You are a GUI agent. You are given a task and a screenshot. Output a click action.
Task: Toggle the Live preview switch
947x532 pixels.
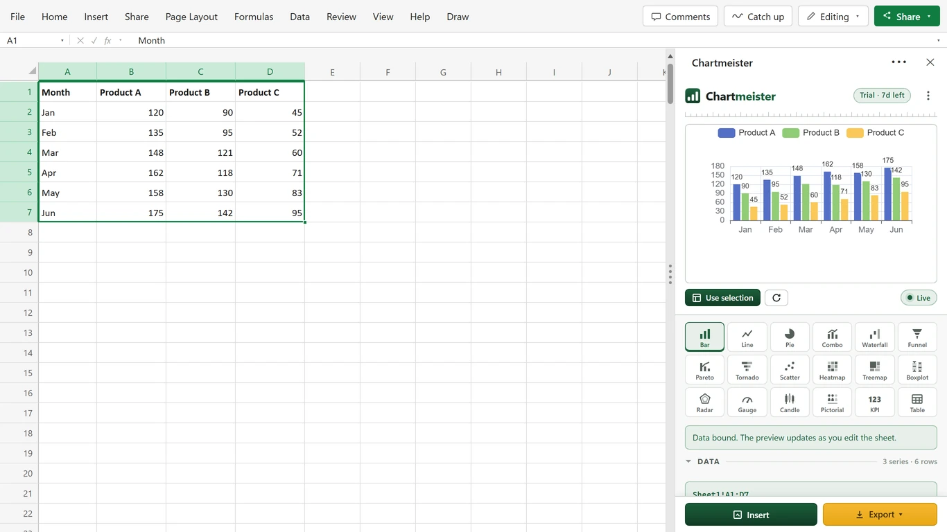919,298
